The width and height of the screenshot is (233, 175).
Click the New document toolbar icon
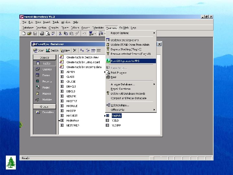point(24,33)
